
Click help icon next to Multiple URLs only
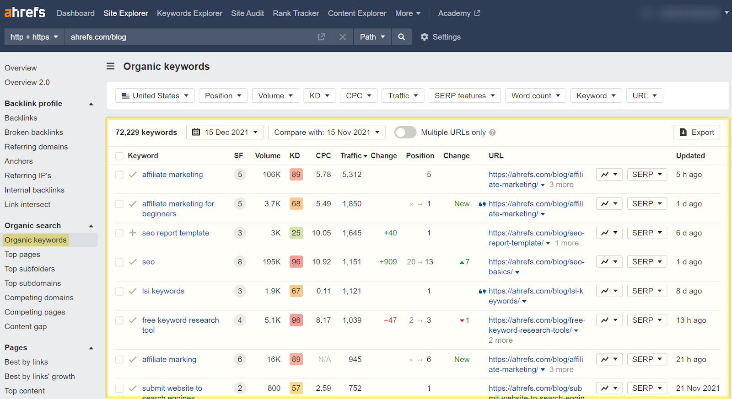click(492, 133)
